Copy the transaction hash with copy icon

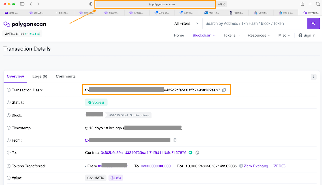(x=224, y=90)
